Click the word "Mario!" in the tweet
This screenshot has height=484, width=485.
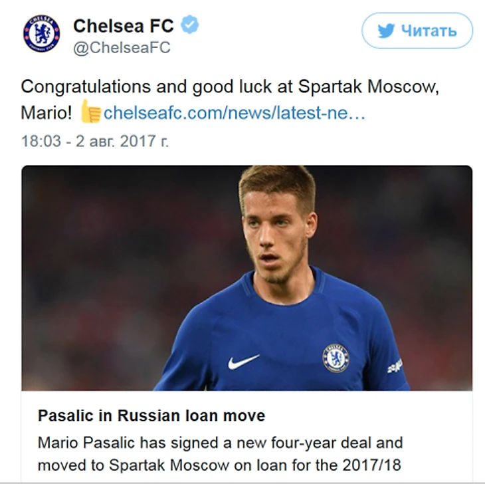click(47, 112)
